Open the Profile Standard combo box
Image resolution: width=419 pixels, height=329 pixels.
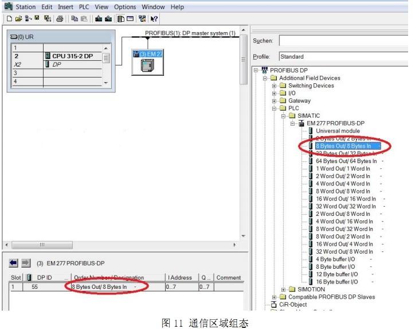click(343, 56)
